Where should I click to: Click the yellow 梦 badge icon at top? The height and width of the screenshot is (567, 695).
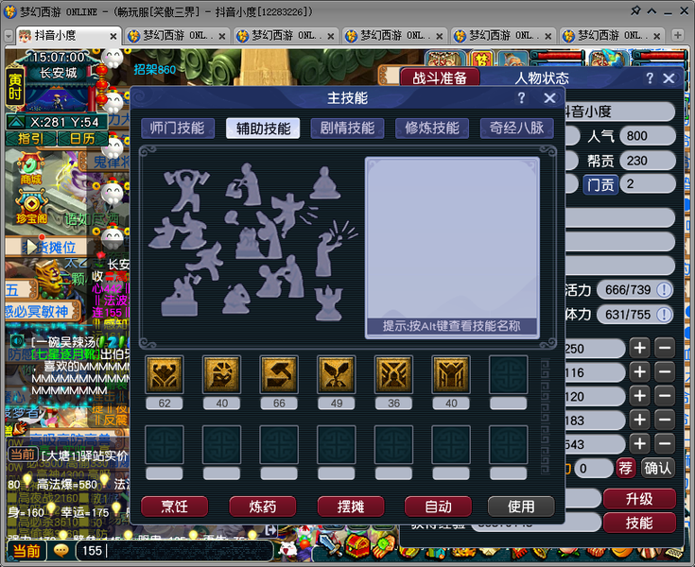482,60
